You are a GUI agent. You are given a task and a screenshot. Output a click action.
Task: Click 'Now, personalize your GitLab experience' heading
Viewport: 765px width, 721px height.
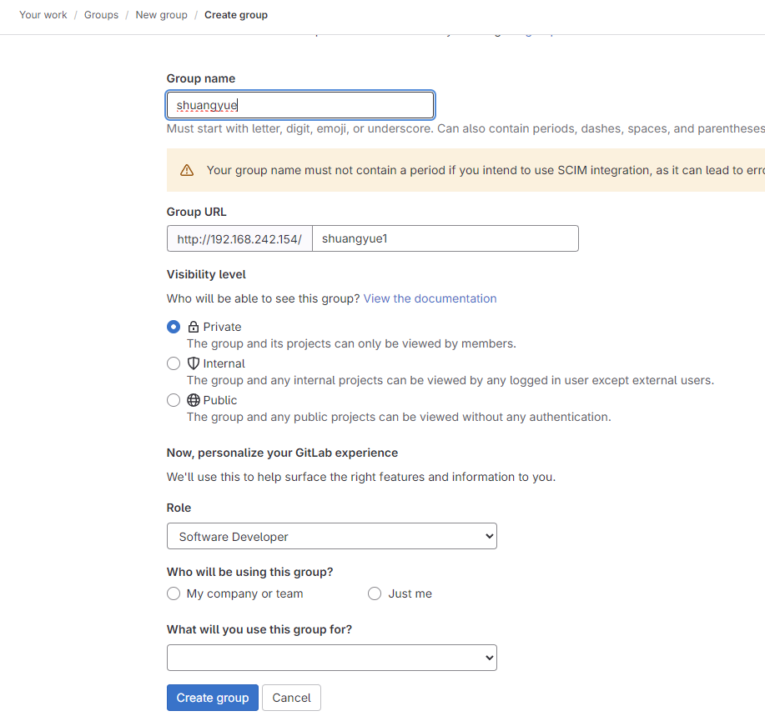(282, 453)
